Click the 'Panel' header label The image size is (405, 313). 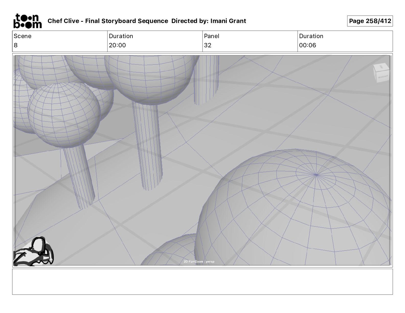point(212,36)
